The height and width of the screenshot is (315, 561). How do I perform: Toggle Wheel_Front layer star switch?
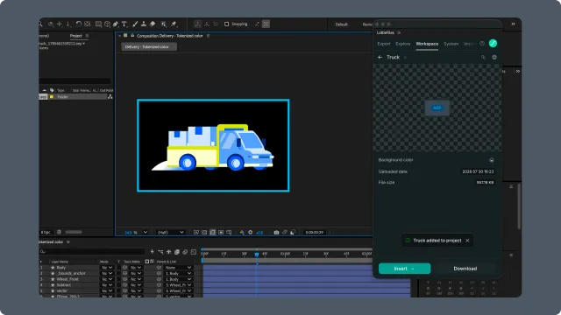click(53, 279)
